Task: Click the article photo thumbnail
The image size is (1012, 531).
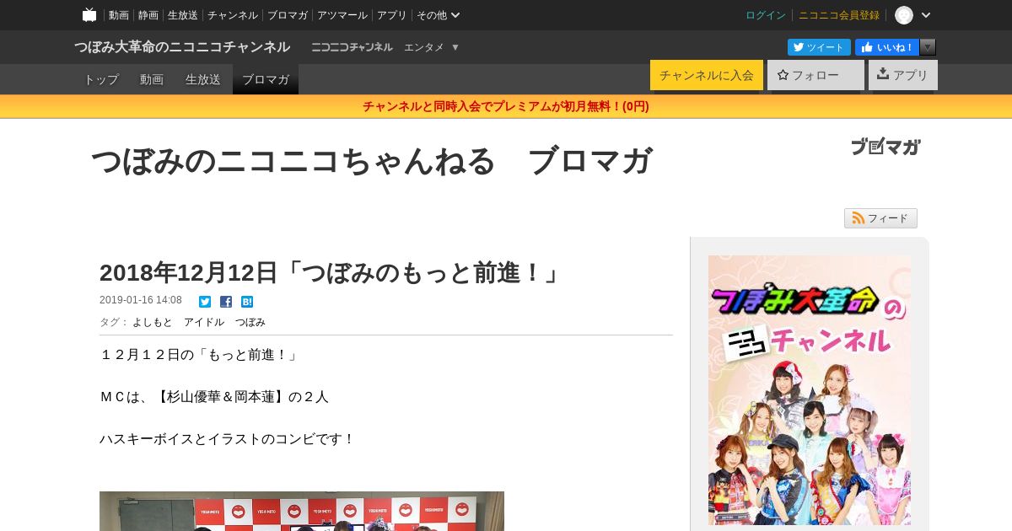Action: pyautogui.click(x=302, y=511)
